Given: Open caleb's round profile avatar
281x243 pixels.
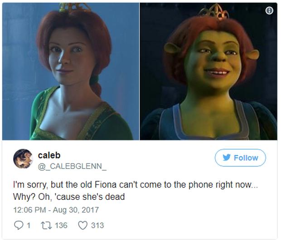Looking at the screenshot, I should click(x=23, y=159).
